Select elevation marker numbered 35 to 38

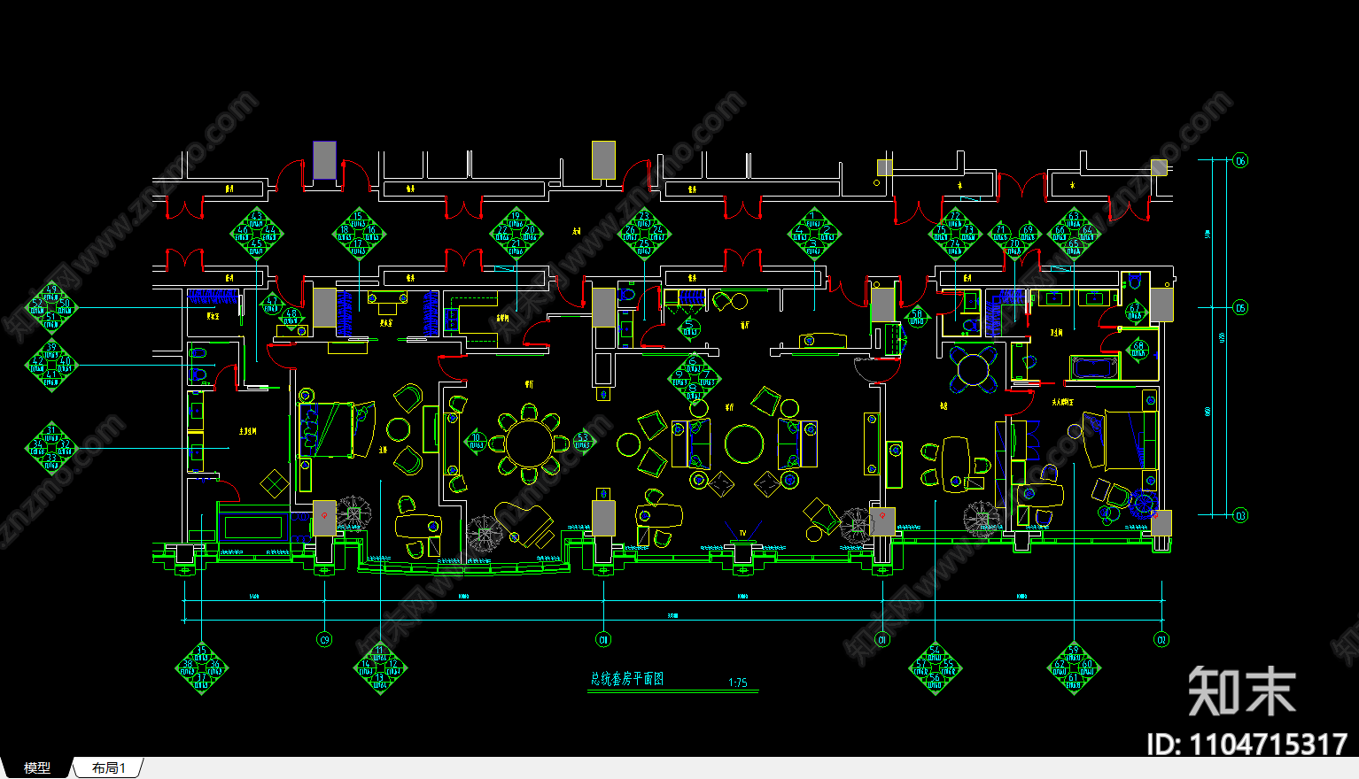pos(202,668)
